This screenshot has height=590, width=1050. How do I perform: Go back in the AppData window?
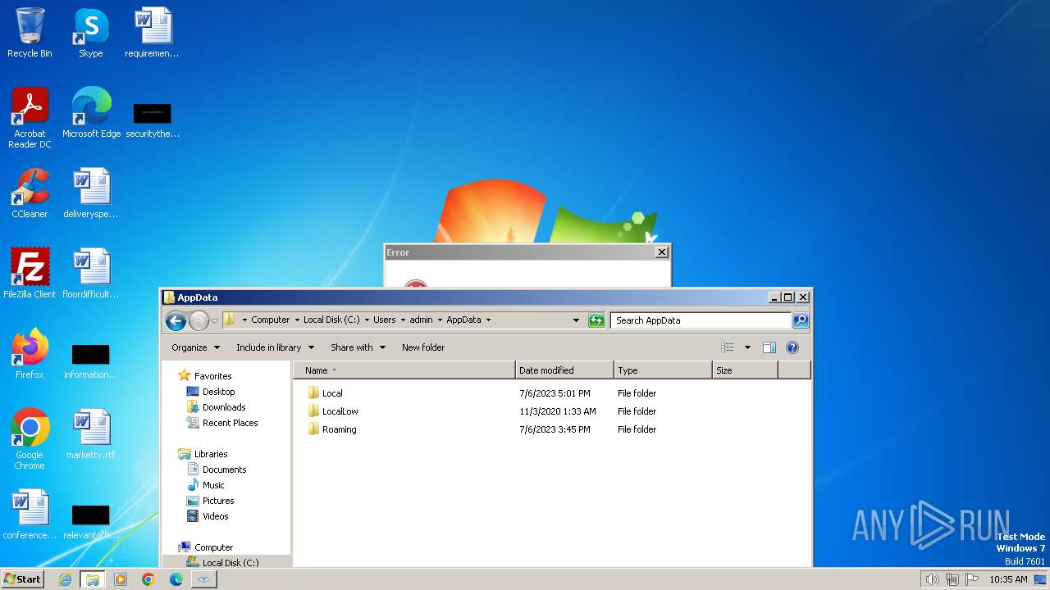coord(176,320)
